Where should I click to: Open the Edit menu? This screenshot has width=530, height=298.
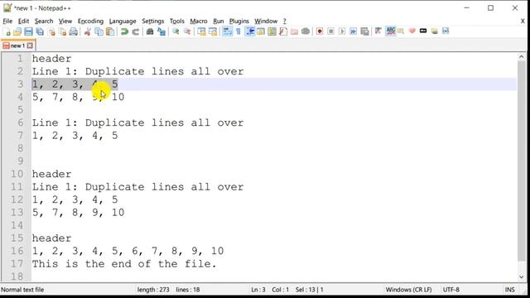pyautogui.click(x=23, y=21)
